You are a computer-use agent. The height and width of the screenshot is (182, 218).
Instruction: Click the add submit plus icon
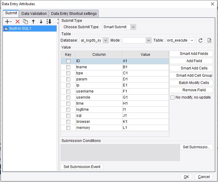coord(8,22)
